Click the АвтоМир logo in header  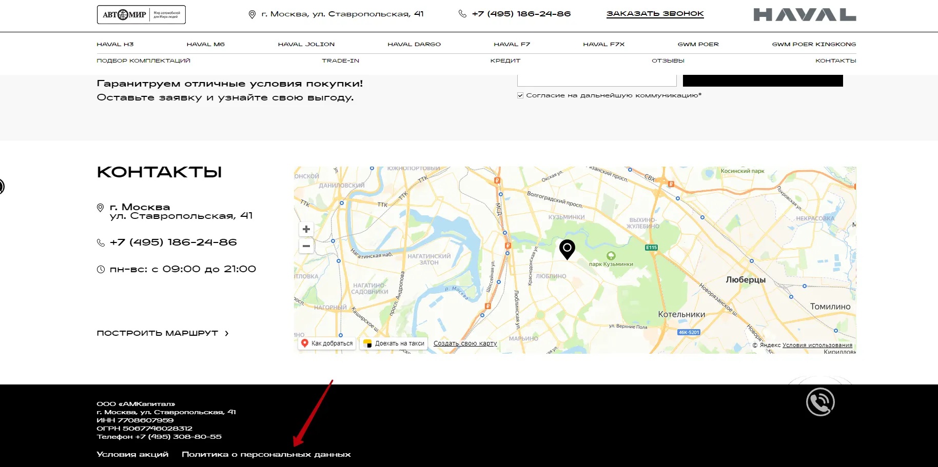pos(141,14)
